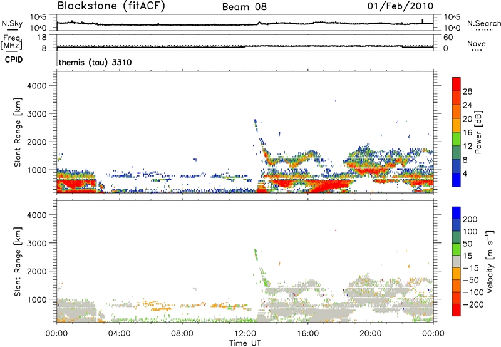Screen dimensions: 501x347
Task: Click the '-200' velocity scale label
Action: pos(473,304)
